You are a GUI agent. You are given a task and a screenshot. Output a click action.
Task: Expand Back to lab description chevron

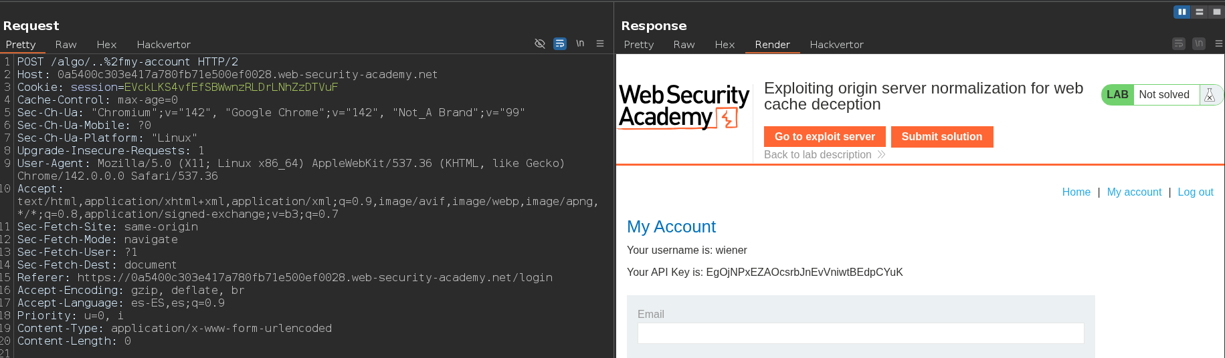[881, 154]
